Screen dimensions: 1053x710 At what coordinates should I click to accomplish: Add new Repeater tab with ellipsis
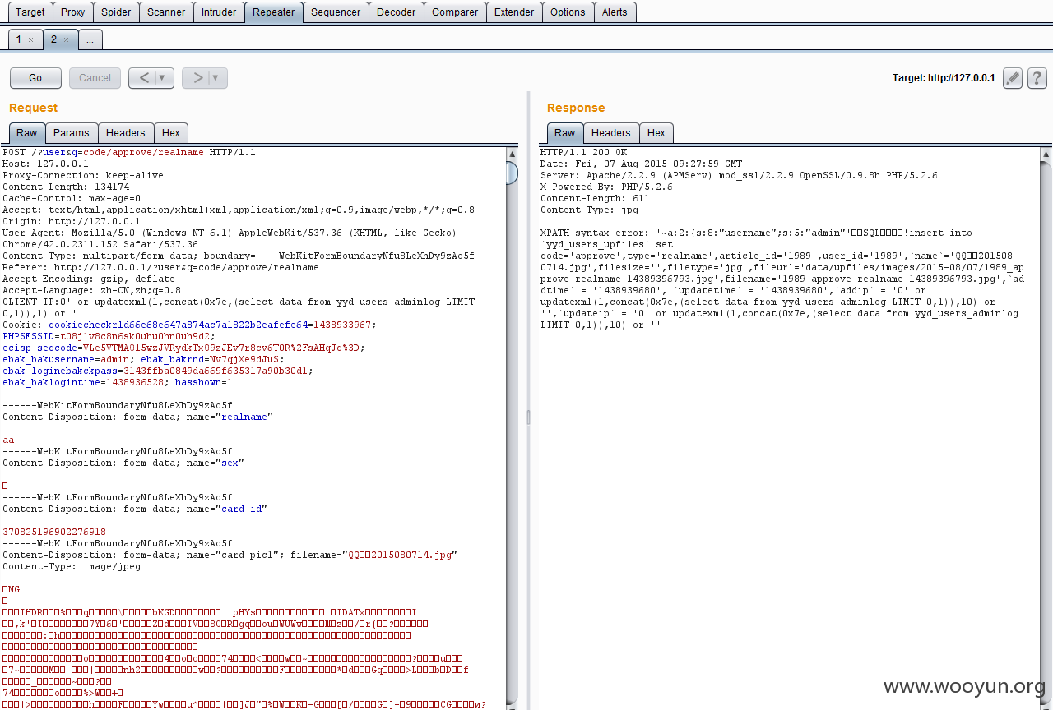90,39
